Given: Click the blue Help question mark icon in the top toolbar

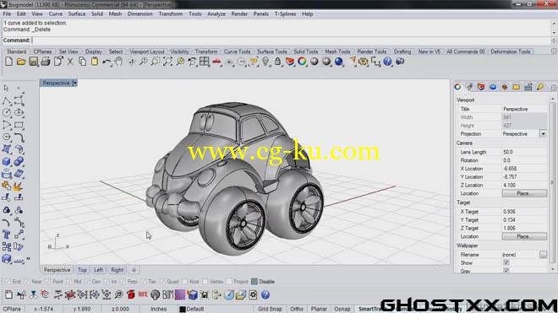Looking at the screenshot, I should 387,62.
